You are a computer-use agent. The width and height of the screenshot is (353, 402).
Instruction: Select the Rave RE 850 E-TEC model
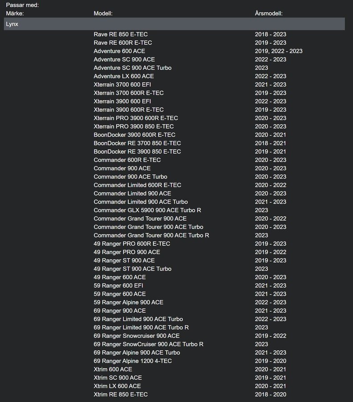[120, 34]
